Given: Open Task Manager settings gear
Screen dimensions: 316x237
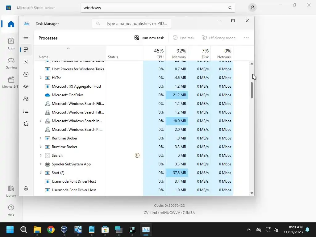Looking at the screenshot, I should [x=26, y=188].
